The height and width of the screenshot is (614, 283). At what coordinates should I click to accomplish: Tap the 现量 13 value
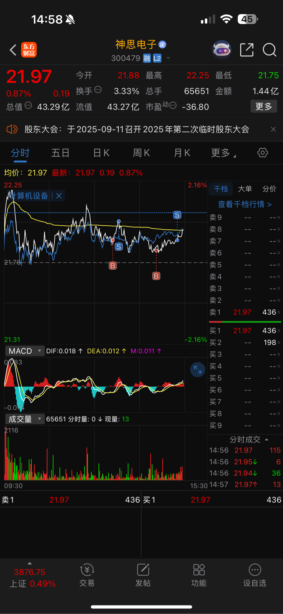click(117, 419)
